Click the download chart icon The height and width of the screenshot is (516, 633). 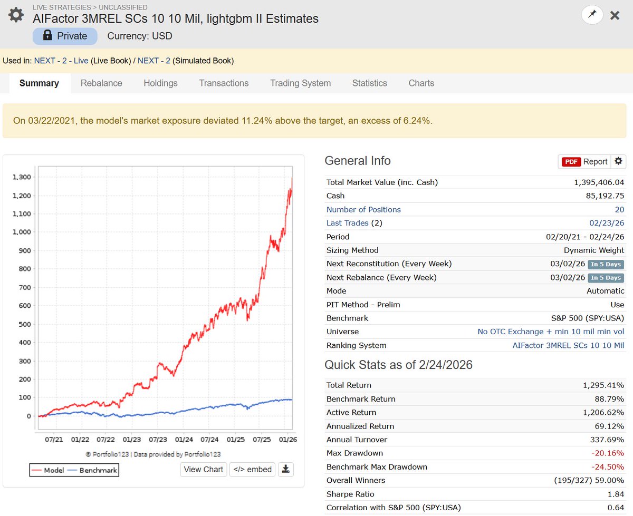286,469
